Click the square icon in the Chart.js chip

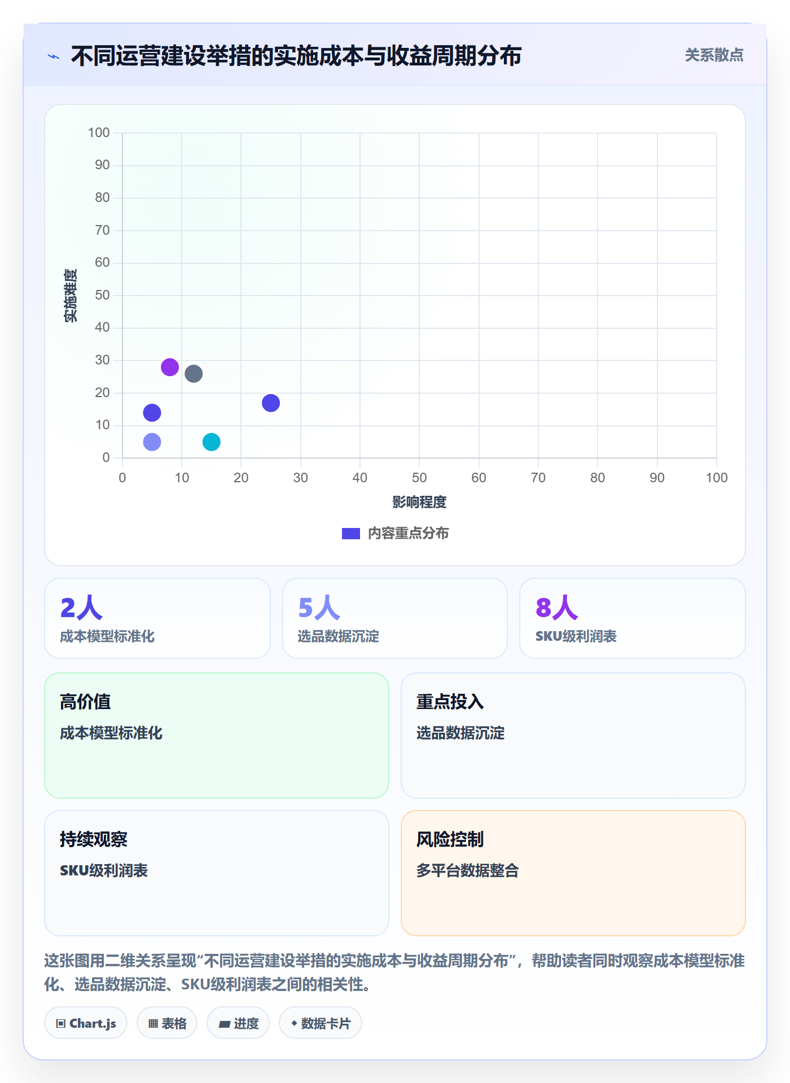pyautogui.click(x=61, y=1024)
